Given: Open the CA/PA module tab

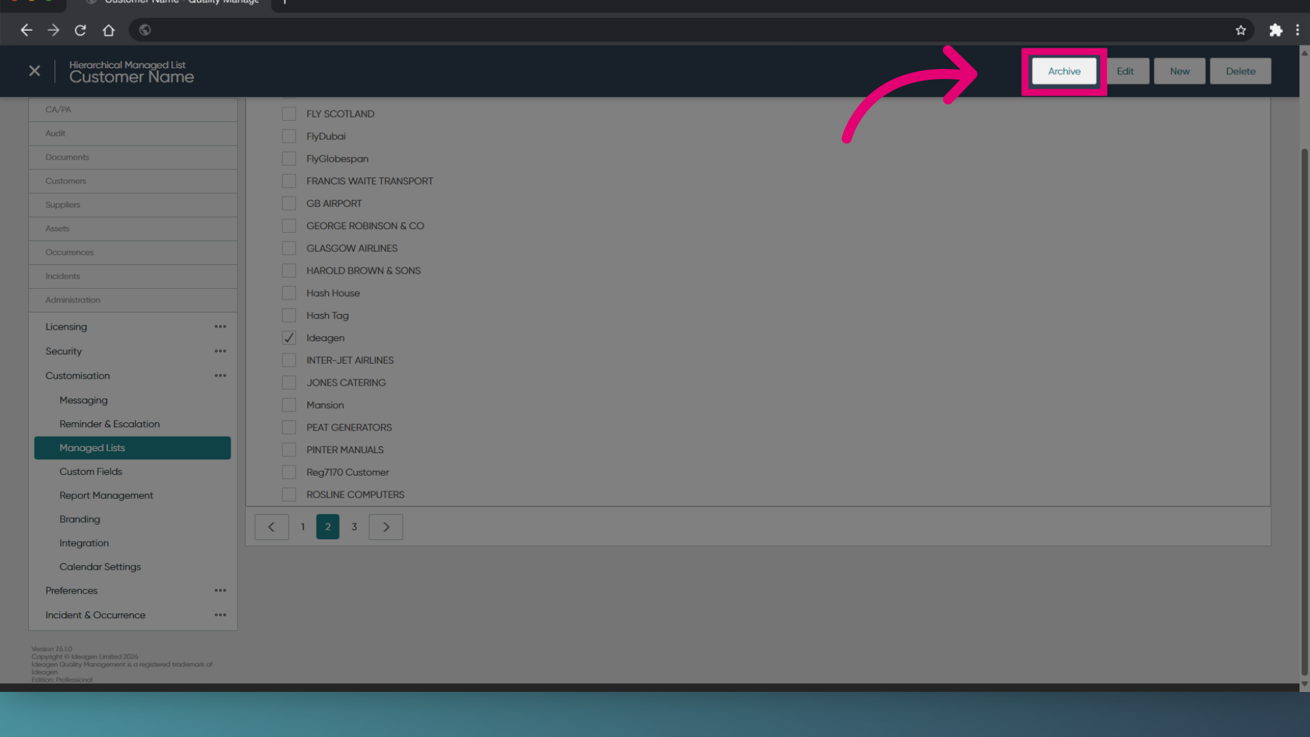Looking at the screenshot, I should click(x=133, y=110).
